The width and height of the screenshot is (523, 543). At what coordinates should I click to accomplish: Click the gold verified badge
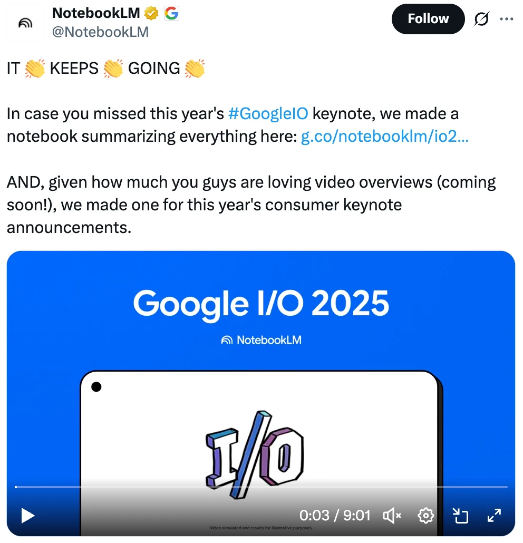click(x=151, y=14)
